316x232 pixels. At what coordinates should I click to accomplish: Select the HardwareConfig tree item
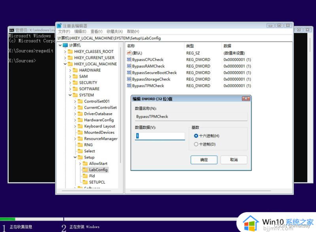pyautogui.click(x=99, y=120)
